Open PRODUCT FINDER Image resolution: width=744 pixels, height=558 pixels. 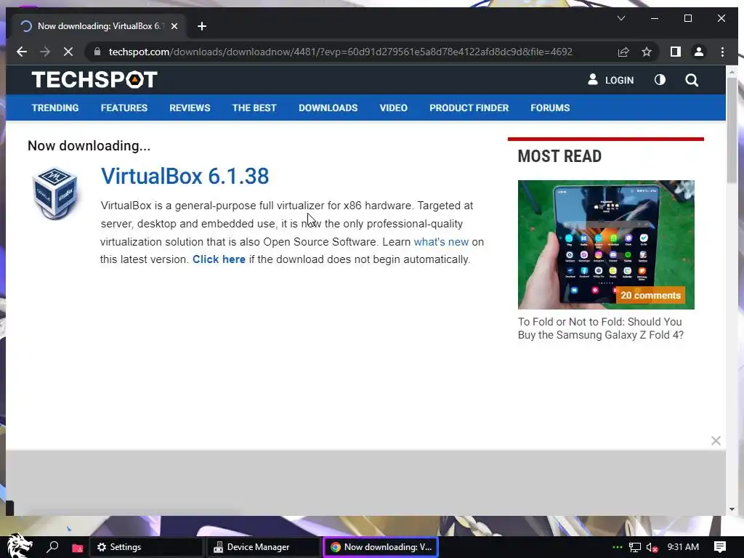click(469, 108)
